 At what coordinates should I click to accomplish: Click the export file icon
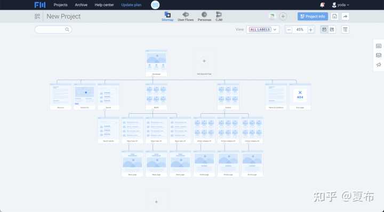334,17
